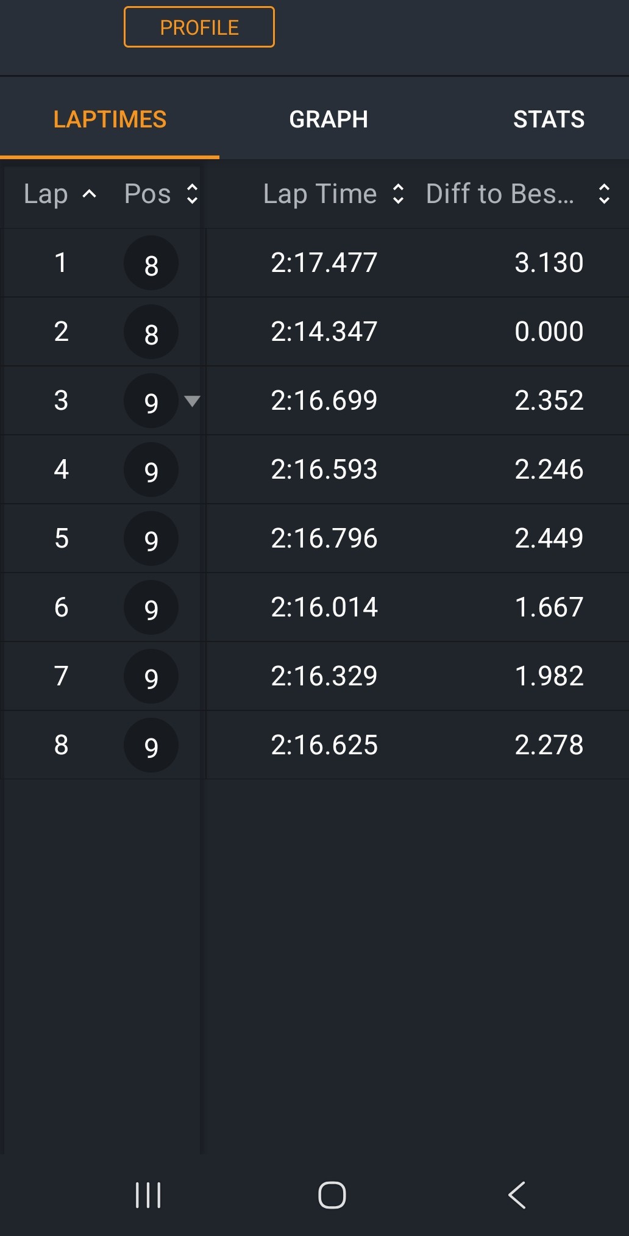Select the best lap time 2:14.347
629x1236 pixels.
click(x=324, y=332)
